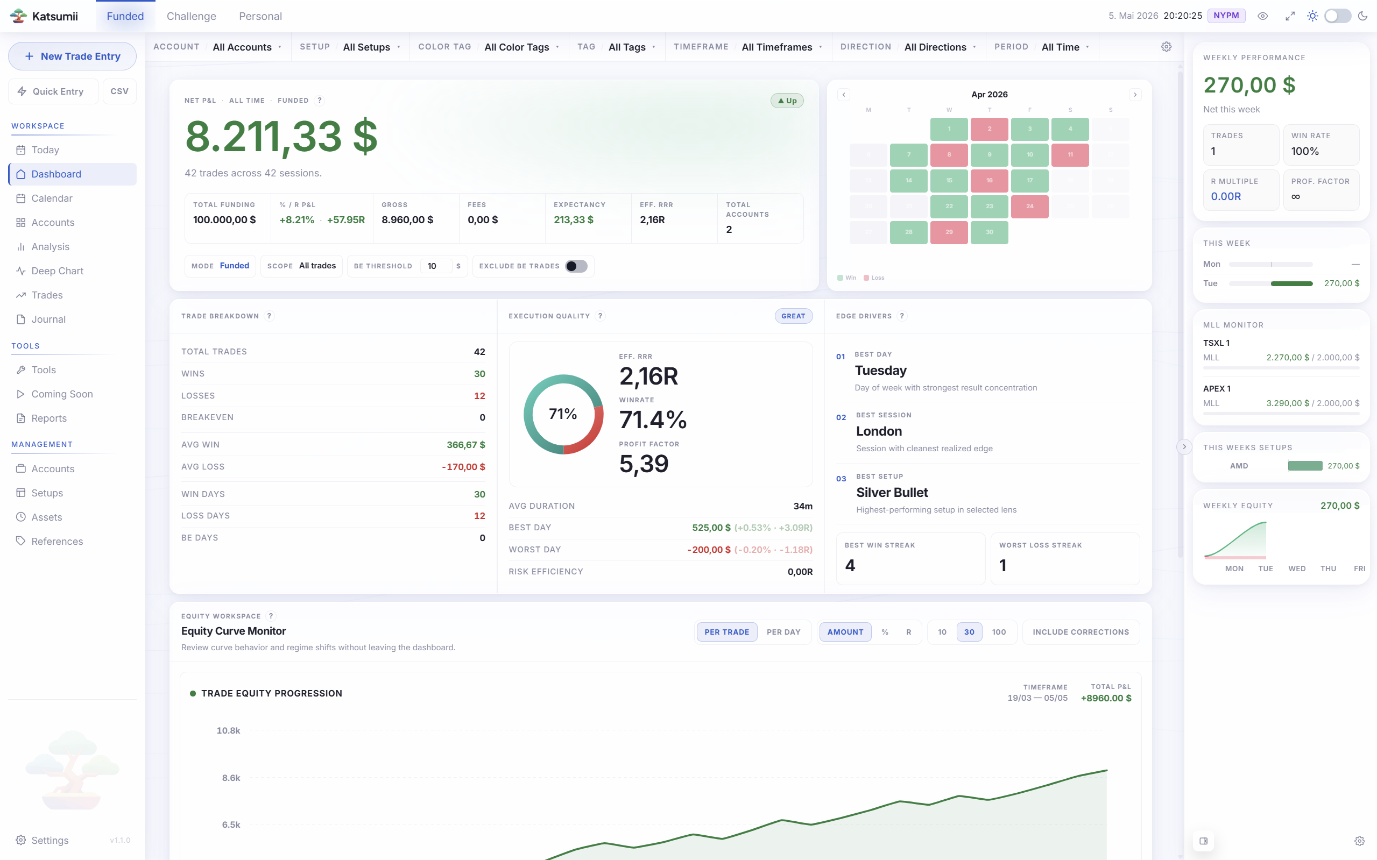This screenshot has height=860, width=1377.
Task: Enter fullscreen with expand arrows icon
Action: 1290,16
